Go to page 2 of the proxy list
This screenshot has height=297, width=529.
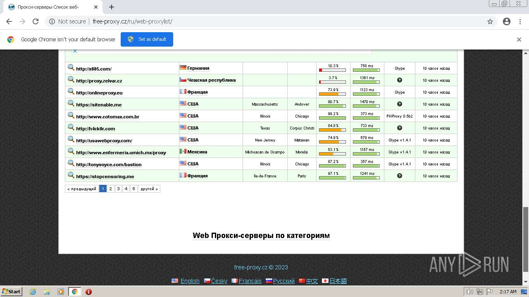tap(111, 189)
